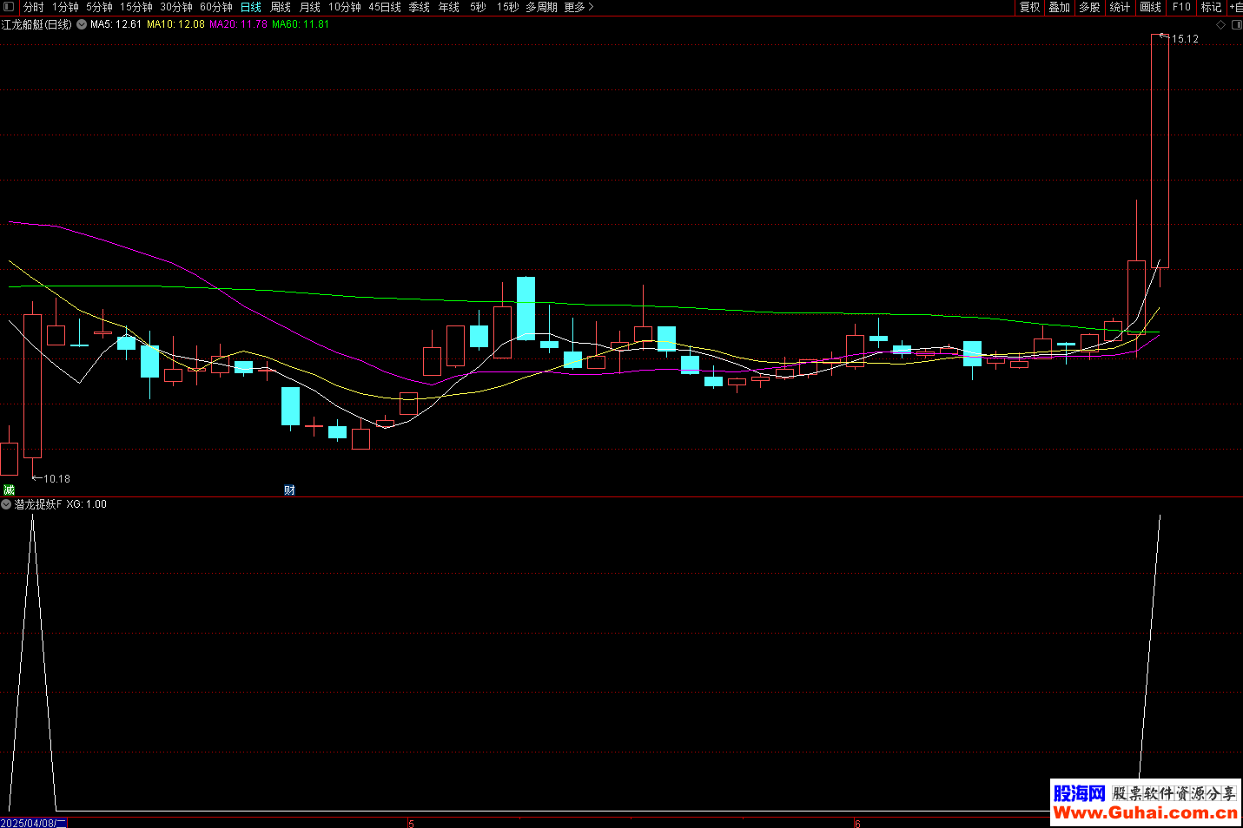Select the 季线 quarterly tab
This screenshot has width=1243, height=828.
(x=420, y=7)
